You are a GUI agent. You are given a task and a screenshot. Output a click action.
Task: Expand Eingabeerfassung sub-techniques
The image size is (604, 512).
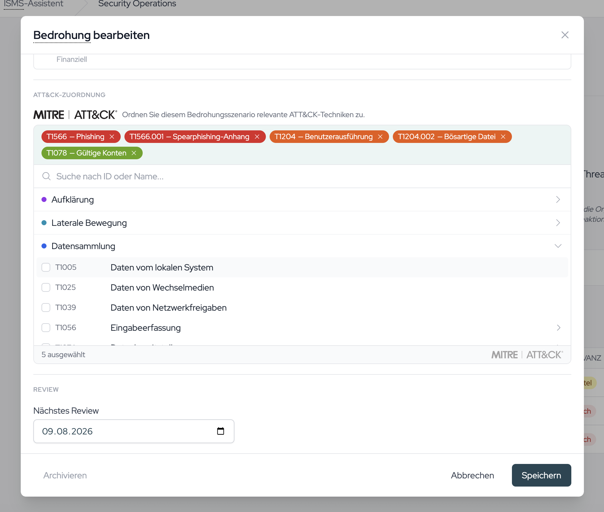click(x=558, y=328)
